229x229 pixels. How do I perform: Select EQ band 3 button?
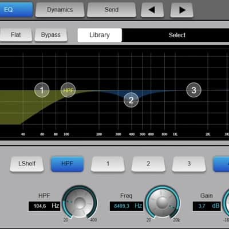coord(189,164)
